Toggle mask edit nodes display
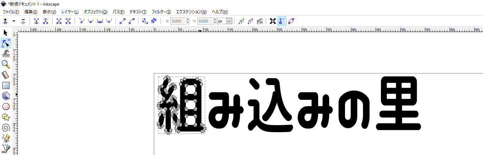483x155 pixels. pyautogui.click(x=250, y=21)
